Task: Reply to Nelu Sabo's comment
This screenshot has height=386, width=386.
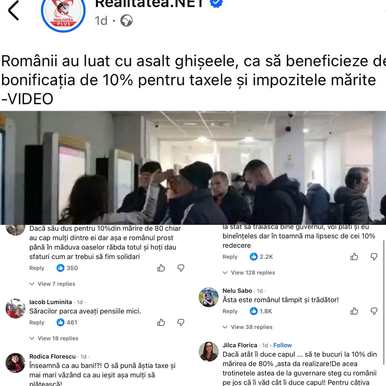Action: click(230, 311)
